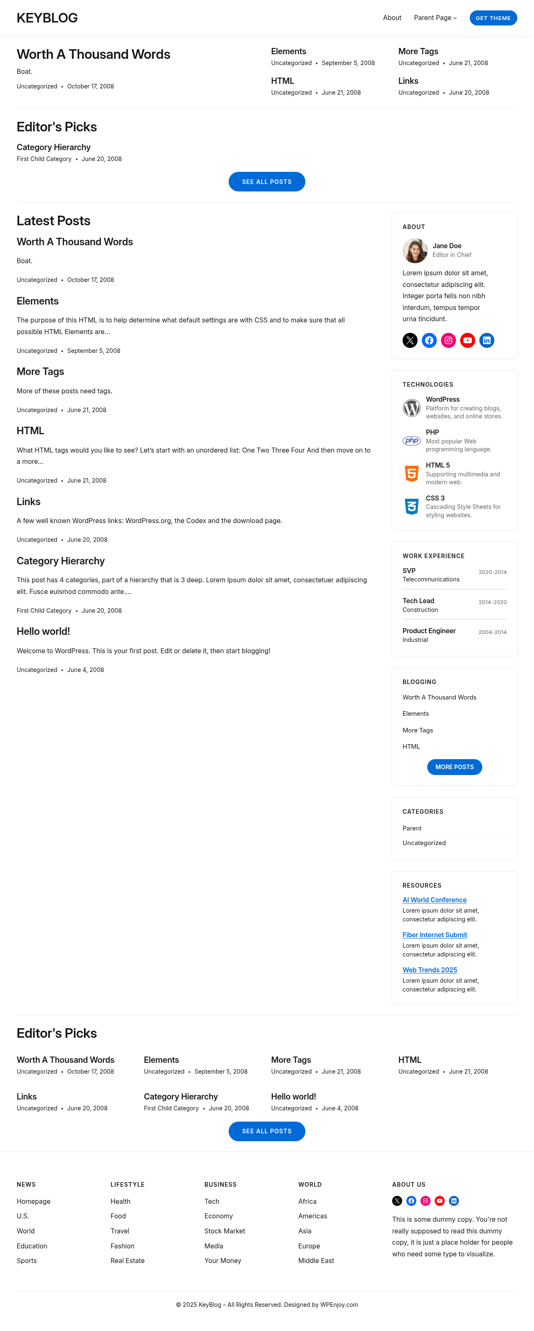The image size is (534, 1331).
Task: Open LinkedIn icon in About sidebar card
Action: (x=486, y=340)
